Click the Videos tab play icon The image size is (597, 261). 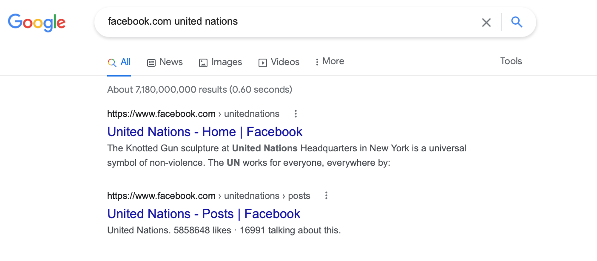click(263, 62)
